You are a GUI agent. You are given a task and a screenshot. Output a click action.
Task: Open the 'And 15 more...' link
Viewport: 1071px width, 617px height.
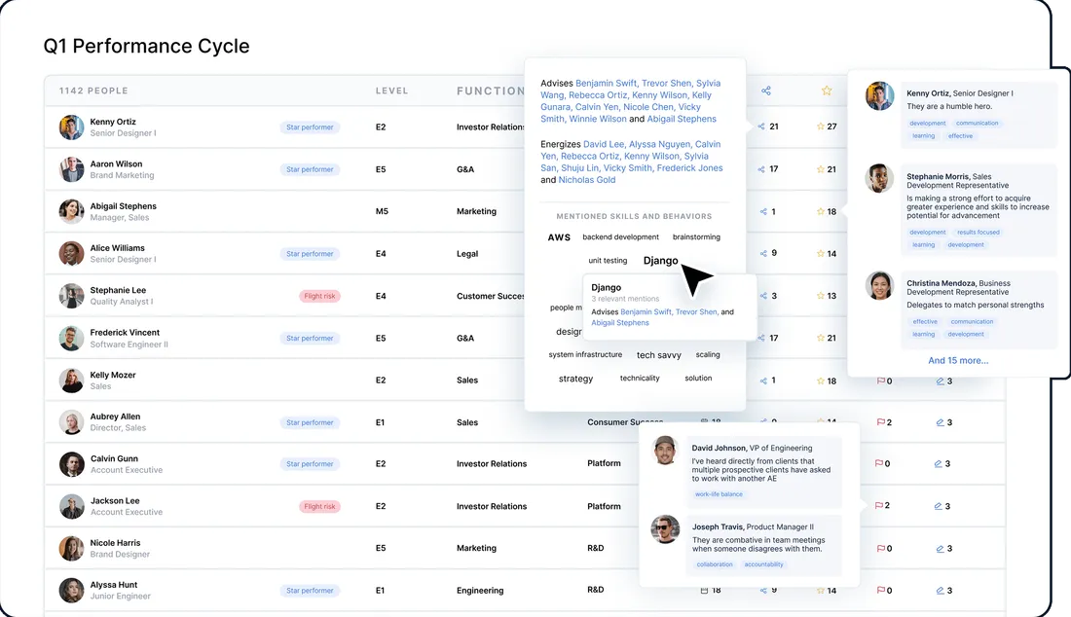[x=958, y=360]
